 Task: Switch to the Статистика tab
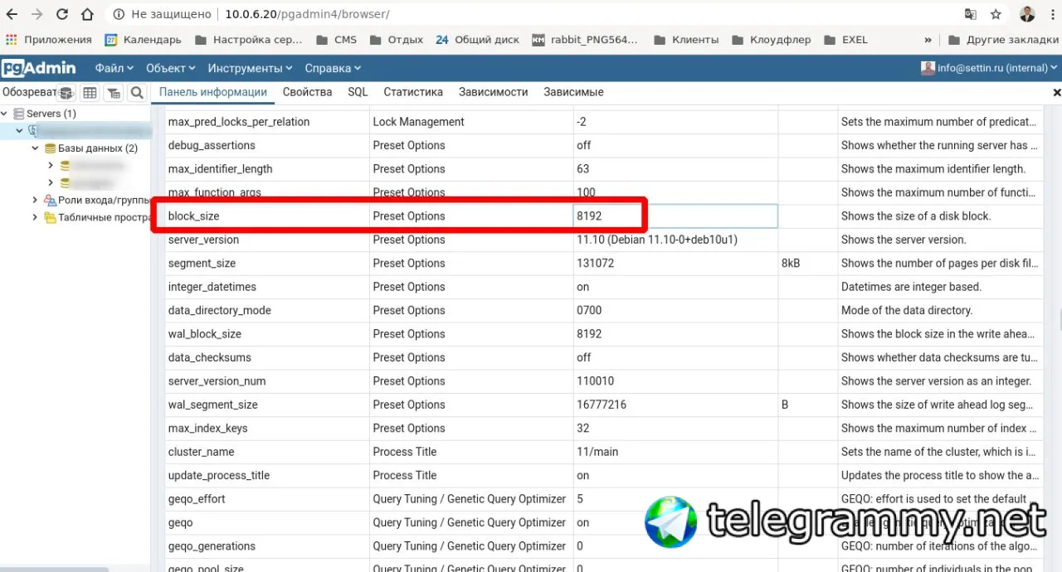413,92
